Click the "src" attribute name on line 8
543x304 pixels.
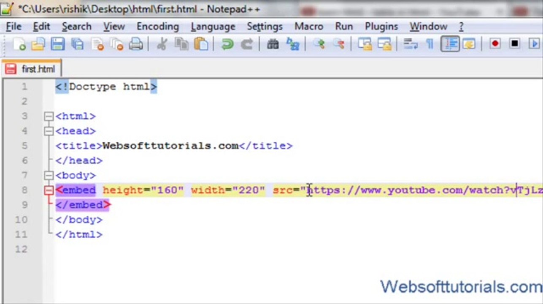pyautogui.click(x=283, y=190)
